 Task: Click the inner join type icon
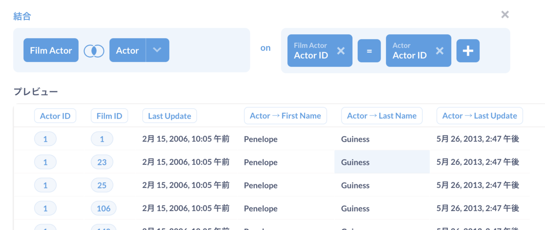pyautogui.click(x=94, y=50)
